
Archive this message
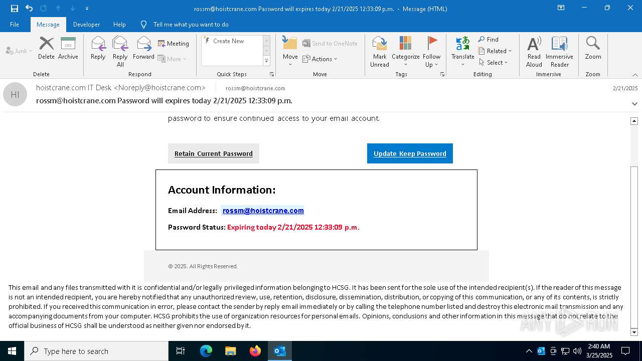click(68, 48)
